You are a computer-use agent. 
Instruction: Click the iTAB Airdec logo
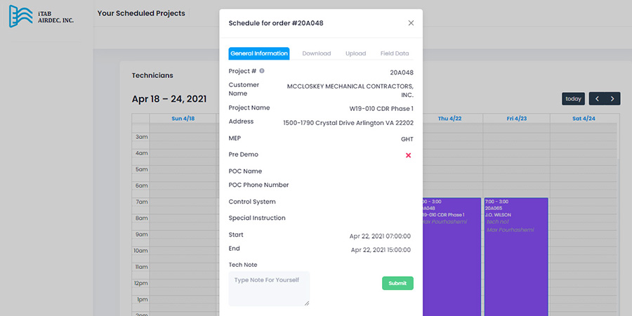pos(41,16)
